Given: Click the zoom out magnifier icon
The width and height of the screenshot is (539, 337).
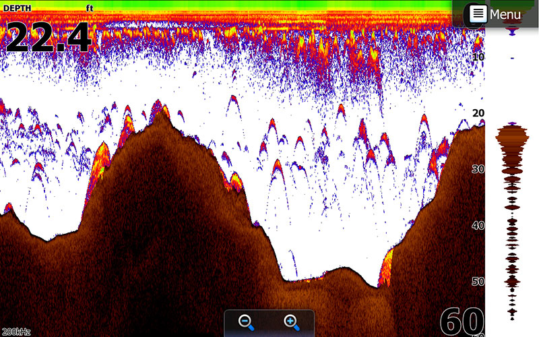Looking at the screenshot, I should (x=247, y=322).
